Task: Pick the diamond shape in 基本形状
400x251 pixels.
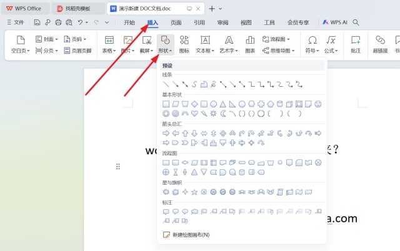Action: pos(194,104)
